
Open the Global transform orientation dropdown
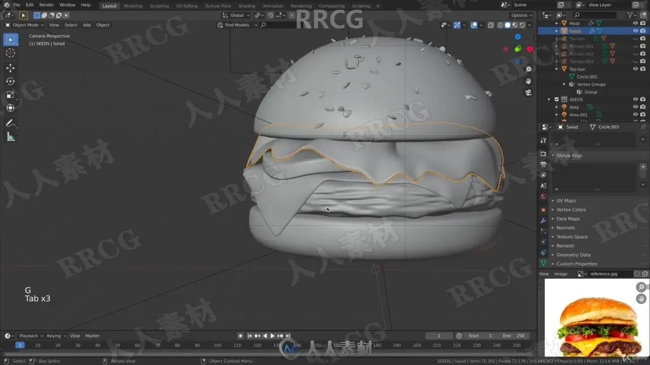coord(237,15)
